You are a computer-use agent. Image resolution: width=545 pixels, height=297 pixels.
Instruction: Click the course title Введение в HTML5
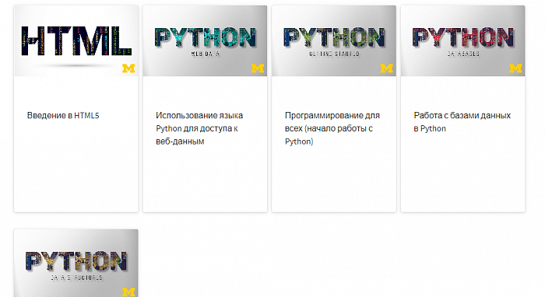(63, 116)
